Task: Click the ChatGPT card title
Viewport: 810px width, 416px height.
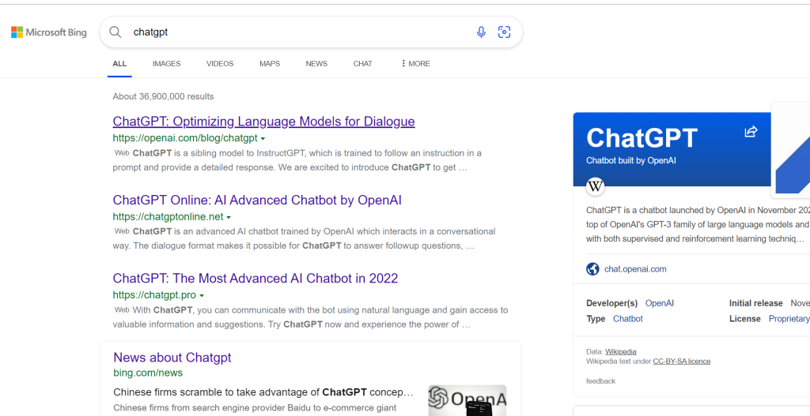Action: (642, 137)
